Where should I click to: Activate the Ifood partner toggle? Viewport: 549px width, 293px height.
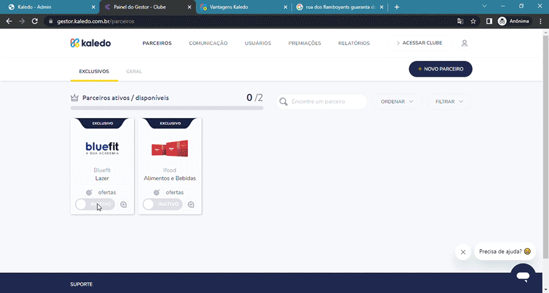(x=162, y=205)
